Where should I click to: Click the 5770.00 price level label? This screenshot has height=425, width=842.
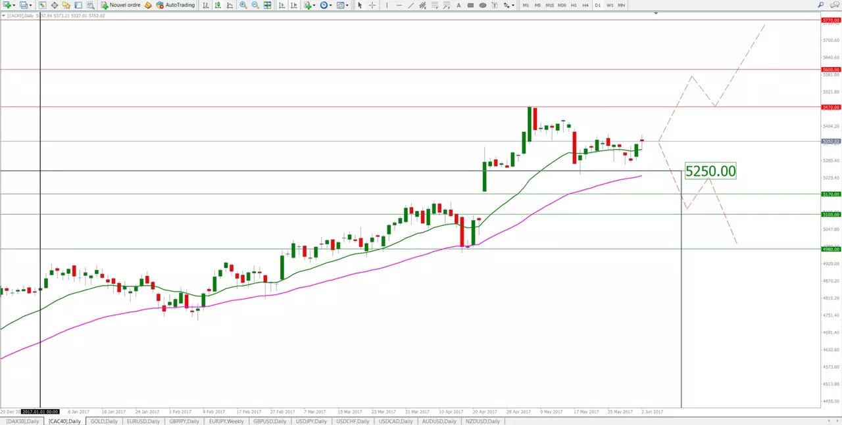(x=831, y=20)
